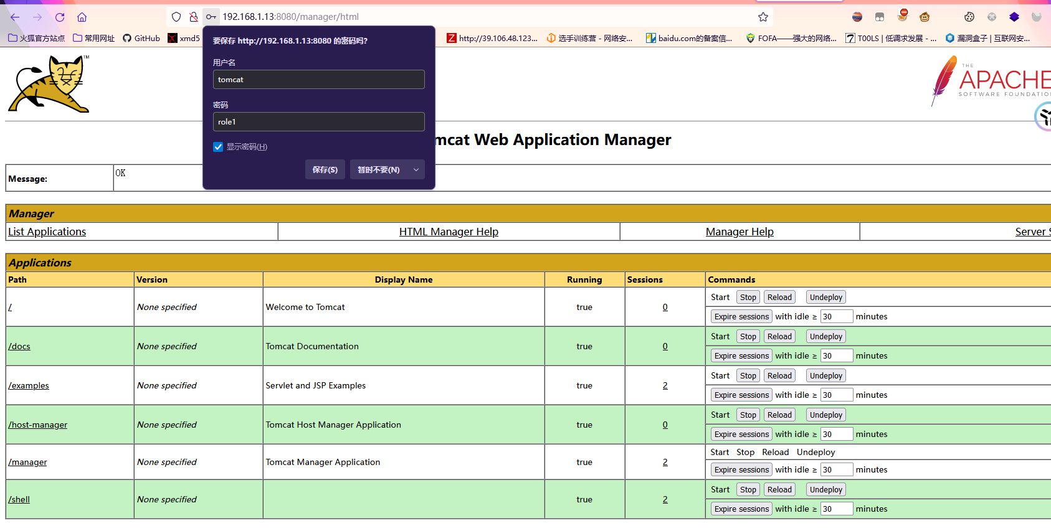Screen dimensions: 1051x531
Task: Click idle minutes field for root application
Action: click(836, 317)
